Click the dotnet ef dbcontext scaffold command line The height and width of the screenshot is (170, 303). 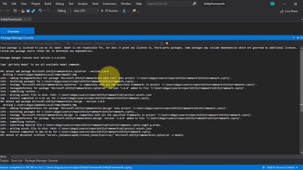coord(92,135)
